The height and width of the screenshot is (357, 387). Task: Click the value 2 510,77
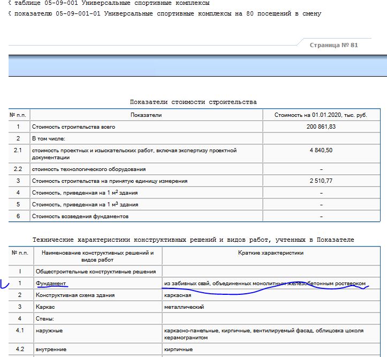pos(321,181)
